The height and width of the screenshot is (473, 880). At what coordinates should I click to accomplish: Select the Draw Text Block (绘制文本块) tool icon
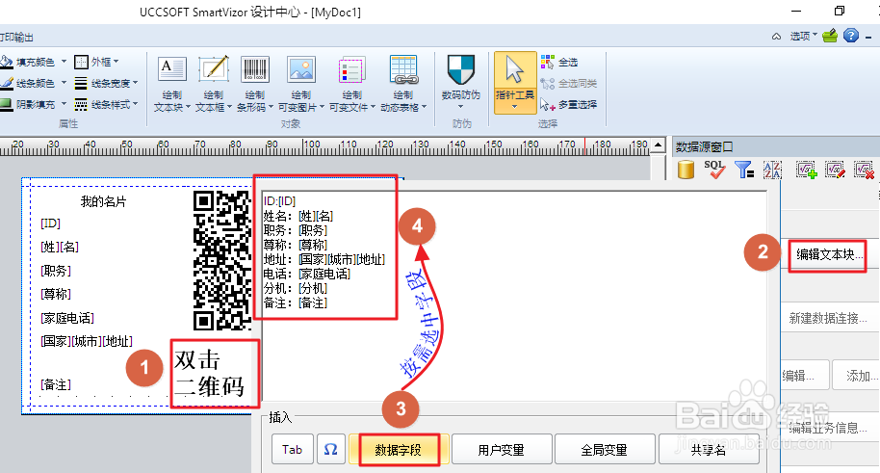[x=171, y=70]
